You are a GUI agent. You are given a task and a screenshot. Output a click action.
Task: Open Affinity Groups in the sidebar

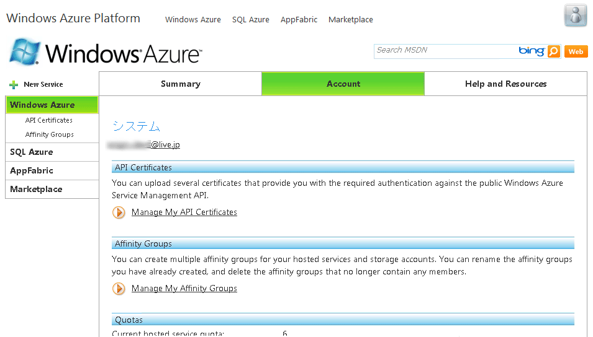click(49, 134)
